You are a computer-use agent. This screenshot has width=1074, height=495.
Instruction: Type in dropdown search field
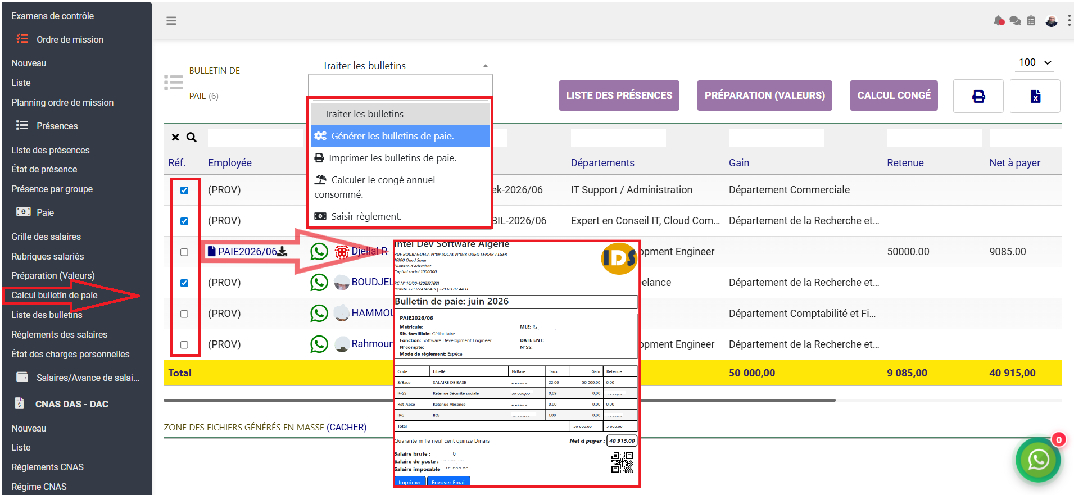pos(400,85)
